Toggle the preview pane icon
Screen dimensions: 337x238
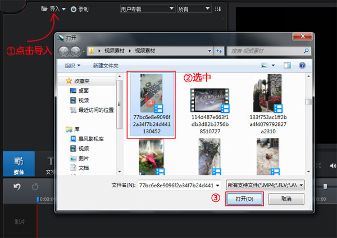(x=287, y=65)
